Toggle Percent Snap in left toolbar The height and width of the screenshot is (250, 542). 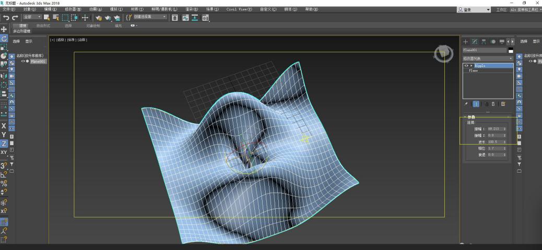[4, 183]
